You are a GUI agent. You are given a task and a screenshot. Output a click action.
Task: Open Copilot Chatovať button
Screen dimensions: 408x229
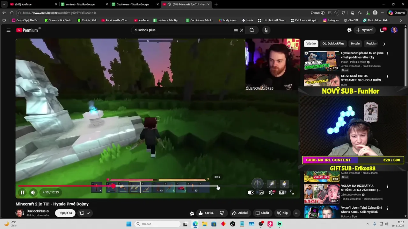(397, 13)
